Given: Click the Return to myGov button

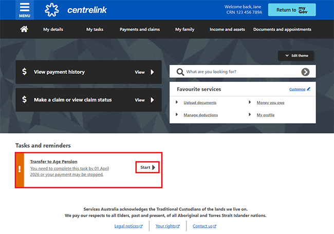Looking at the screenshot, I should pos(292,10).
